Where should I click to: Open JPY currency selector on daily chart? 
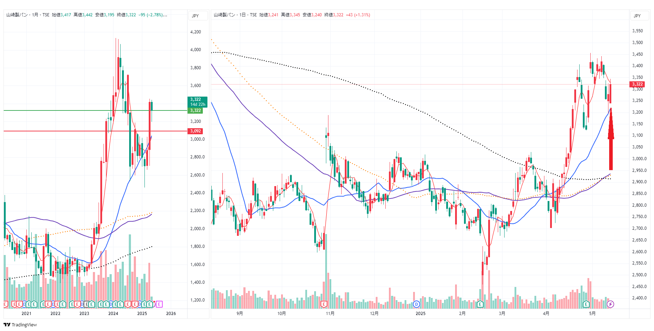pyautogui.click(x=640, y=16)
